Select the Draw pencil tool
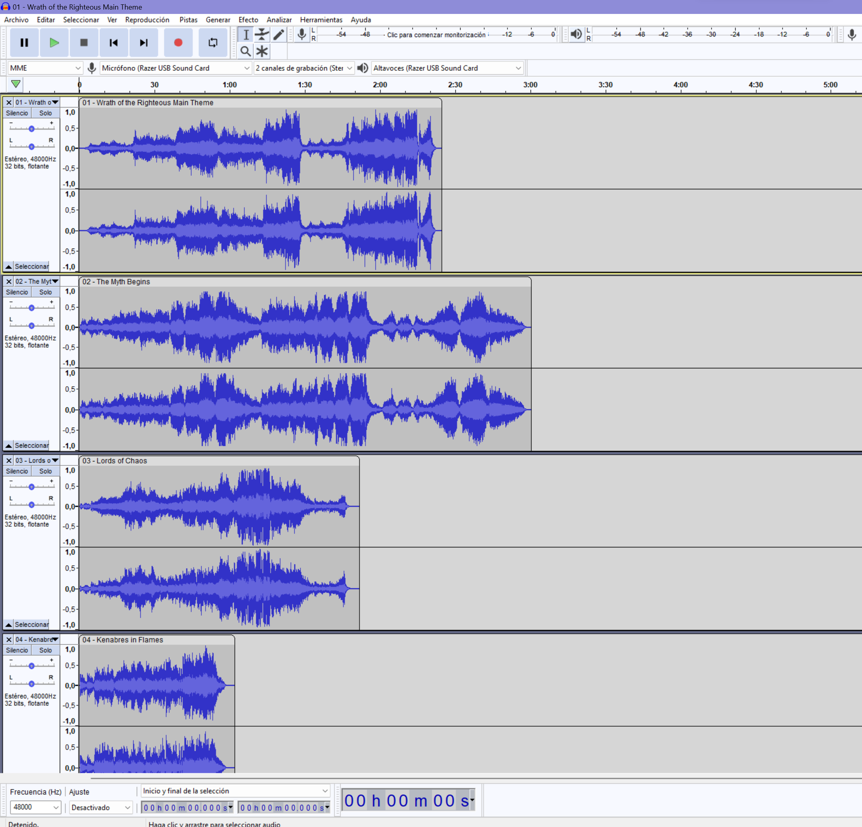The image size is (862, 827). (x=278, y=34)
